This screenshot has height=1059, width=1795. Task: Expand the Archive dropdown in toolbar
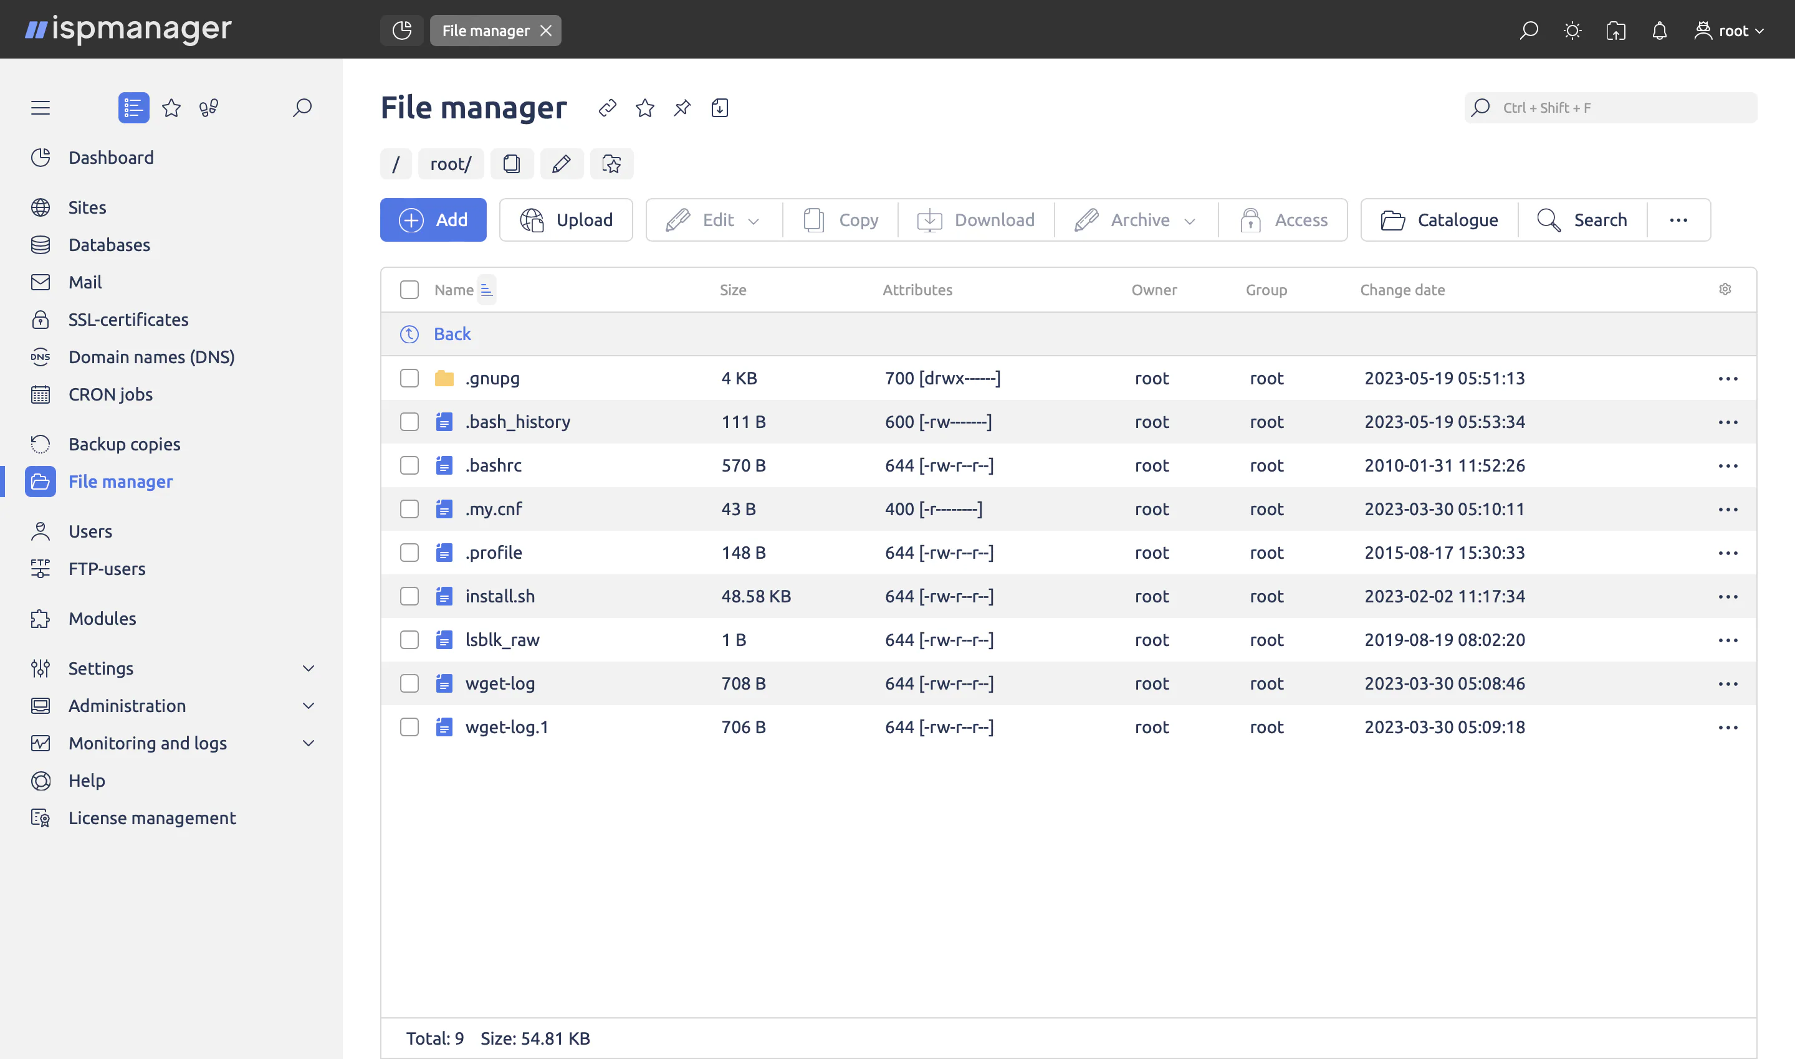tap(1191, 221)
